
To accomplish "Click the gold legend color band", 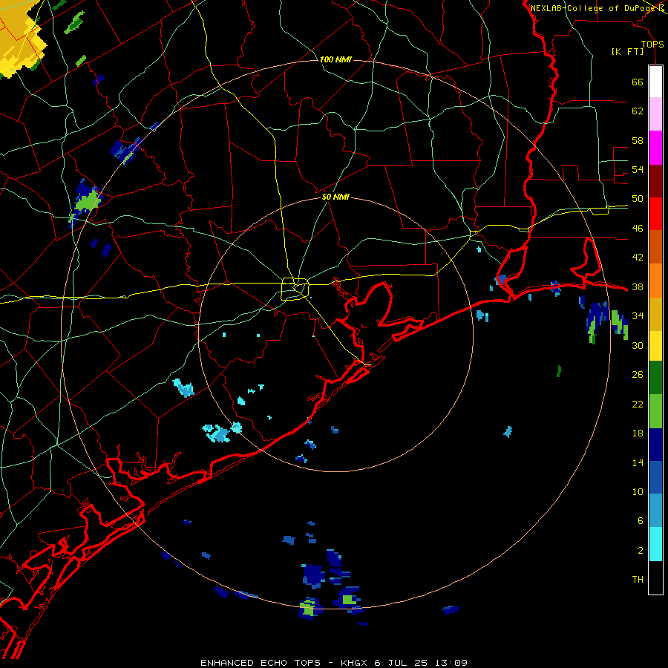I will pyautogui.click(x=655, y=314).
